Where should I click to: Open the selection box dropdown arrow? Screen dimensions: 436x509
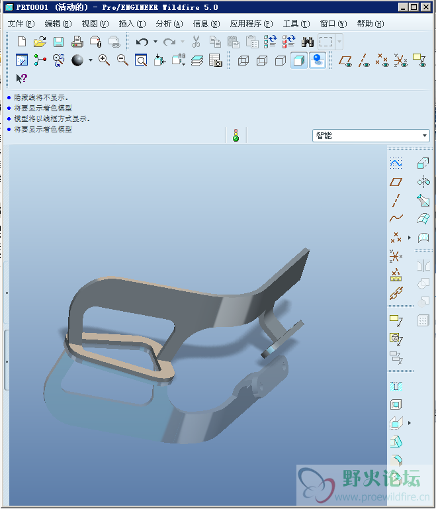[x=339, y=42]
